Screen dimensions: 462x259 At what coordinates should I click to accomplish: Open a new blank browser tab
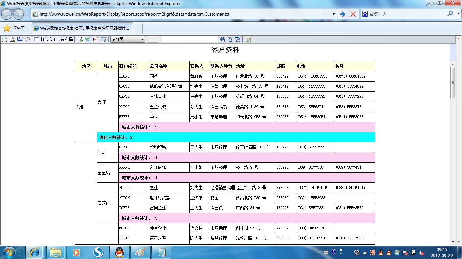coord(138,28)
